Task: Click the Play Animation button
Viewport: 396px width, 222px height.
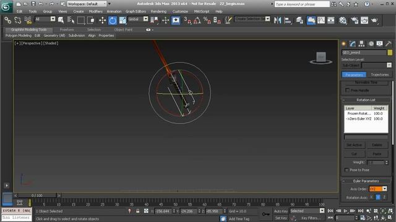Action: coord(345,211)
